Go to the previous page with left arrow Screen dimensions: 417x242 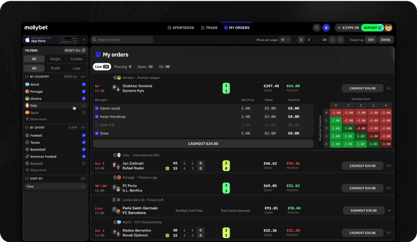tap(332, 40)
